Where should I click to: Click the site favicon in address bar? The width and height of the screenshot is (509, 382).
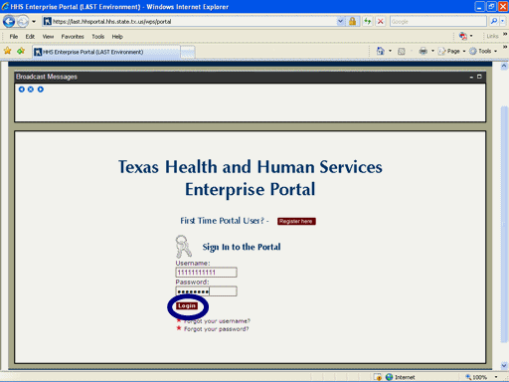coord(48,22)
